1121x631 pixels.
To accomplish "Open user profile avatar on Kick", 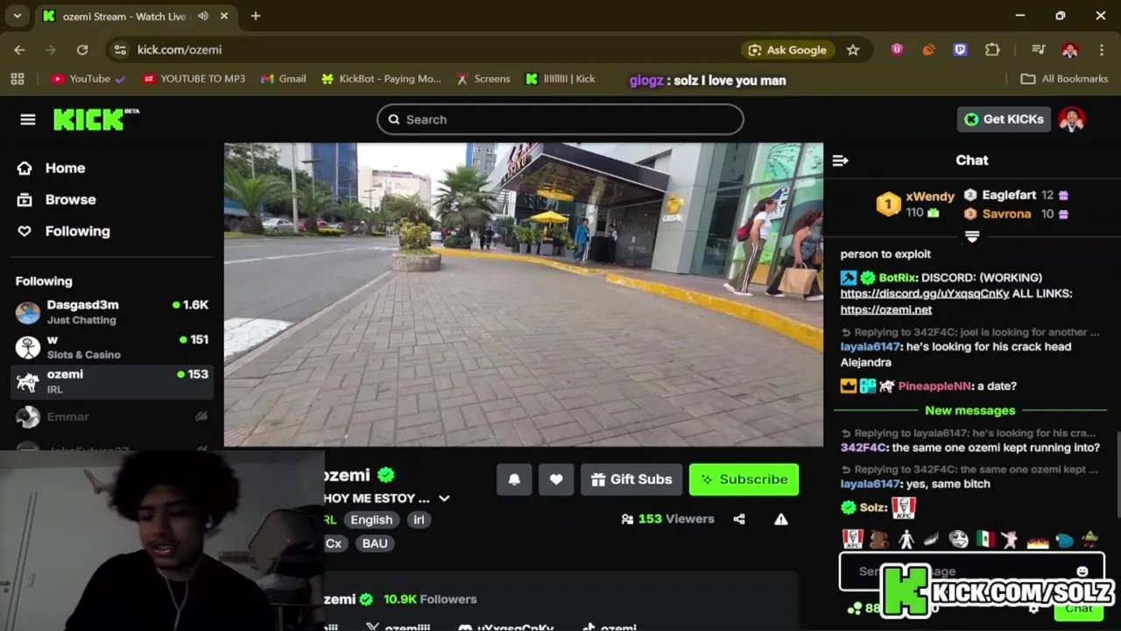I will click(1072, 119).
